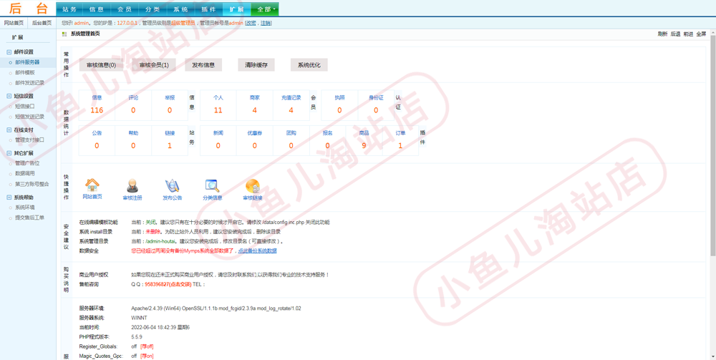Open the 发布公告 shortcut icon

[x=172, y=185]
